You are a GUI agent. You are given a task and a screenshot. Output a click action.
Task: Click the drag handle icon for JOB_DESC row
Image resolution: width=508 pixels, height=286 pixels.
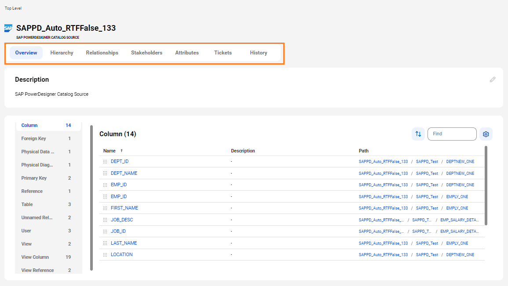tap(105, 220)
